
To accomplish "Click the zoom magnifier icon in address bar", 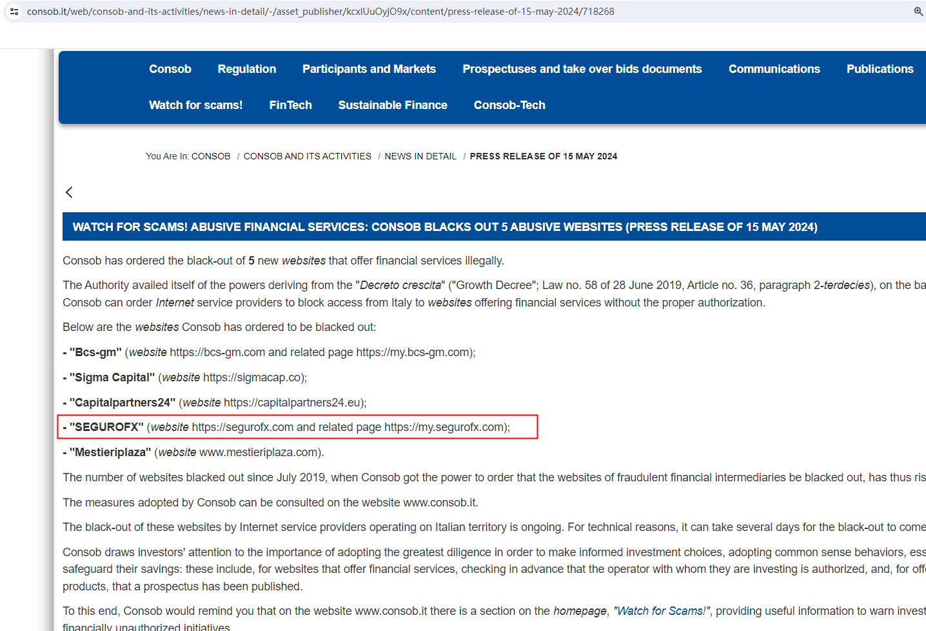I will coord(918,12).
